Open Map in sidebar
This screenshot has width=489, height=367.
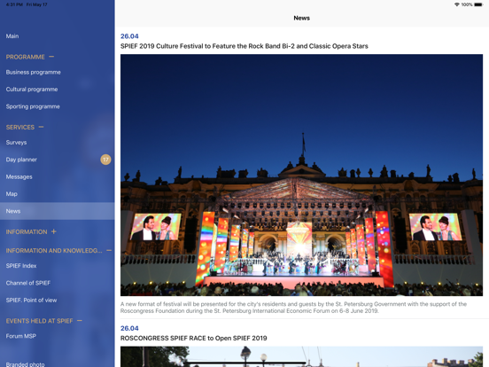pos(57,194)
